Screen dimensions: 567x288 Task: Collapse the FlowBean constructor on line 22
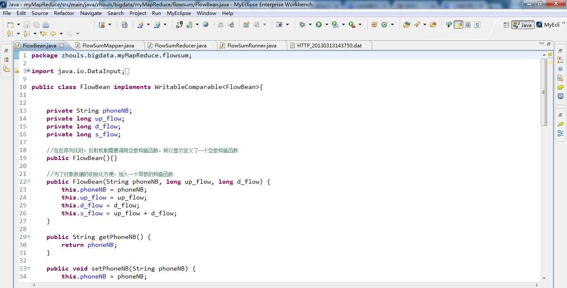click(29, 181)
